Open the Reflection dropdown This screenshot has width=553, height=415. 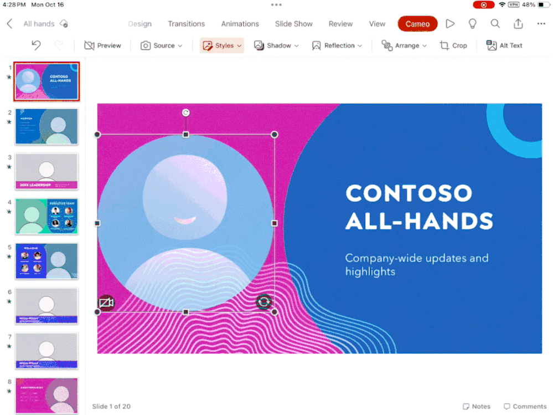coord(337,45)
